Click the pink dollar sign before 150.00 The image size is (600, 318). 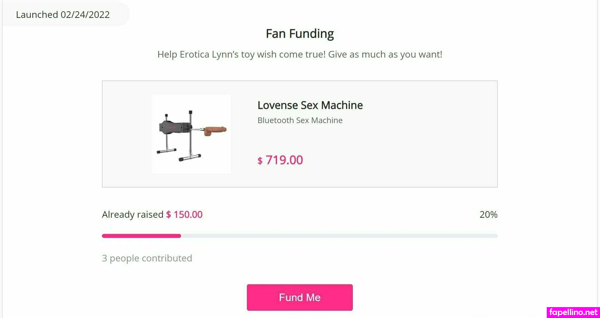pyautogui.click(x=168, y=215)
